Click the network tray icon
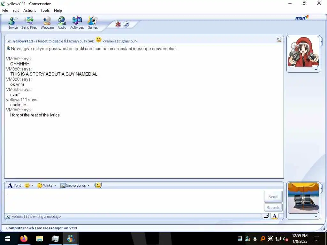 (x=278, y=239)
